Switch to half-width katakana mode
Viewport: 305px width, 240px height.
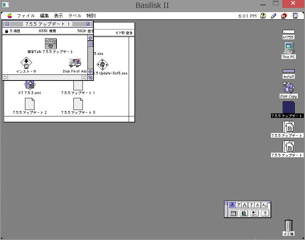point(251,205)
